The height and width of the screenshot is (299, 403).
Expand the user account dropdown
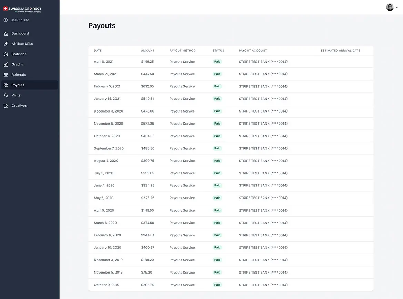[x=398, y=7]
